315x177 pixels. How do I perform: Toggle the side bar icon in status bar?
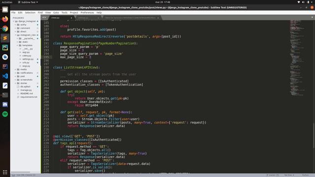tap(13, 175)
